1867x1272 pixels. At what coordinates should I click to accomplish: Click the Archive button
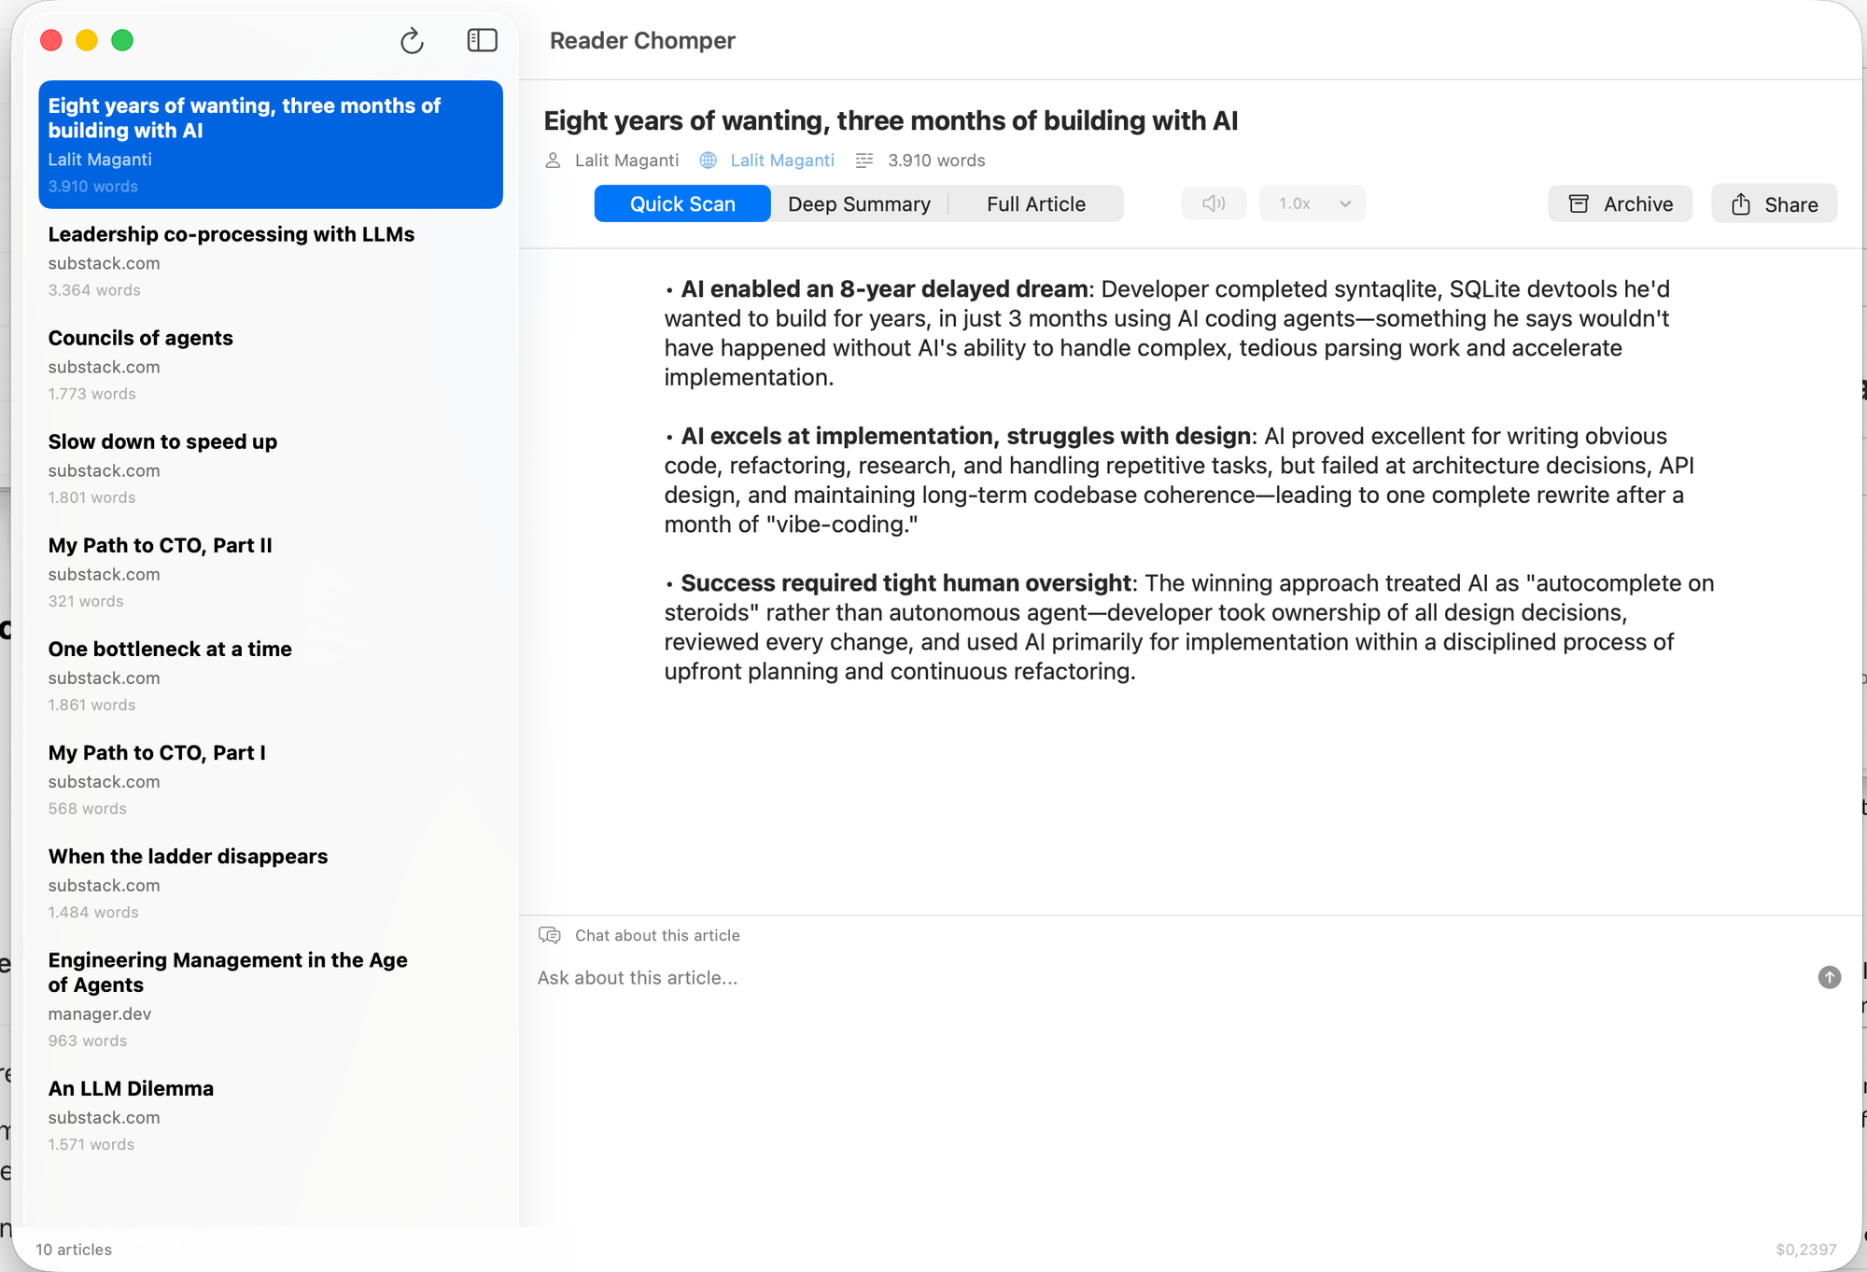[1620, 204]
